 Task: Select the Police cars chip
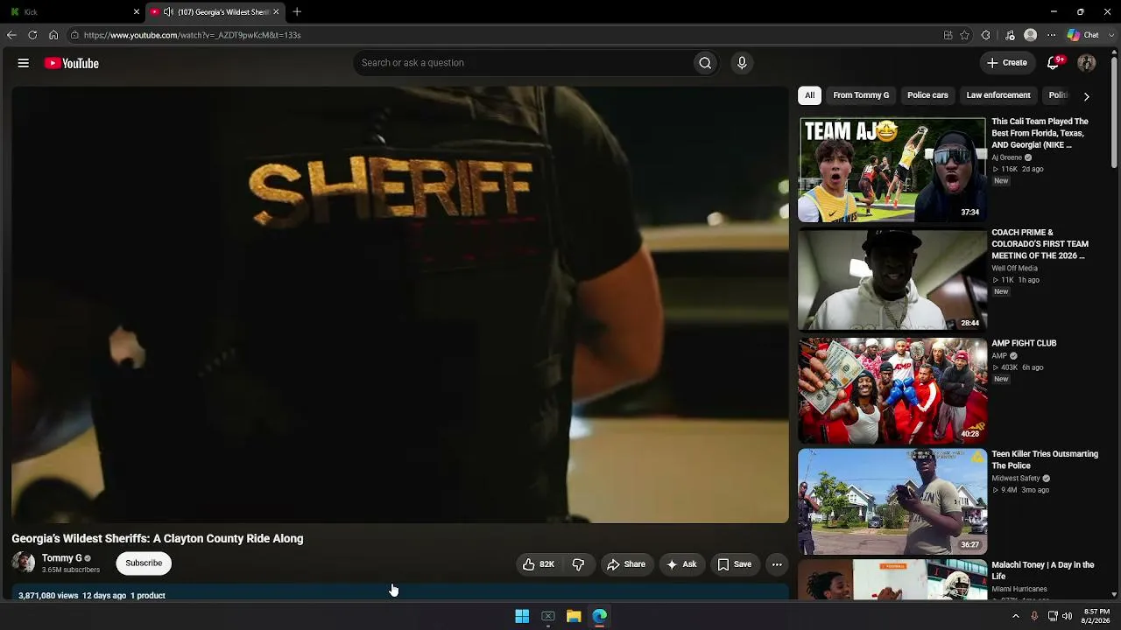click(x=927, y=95)
